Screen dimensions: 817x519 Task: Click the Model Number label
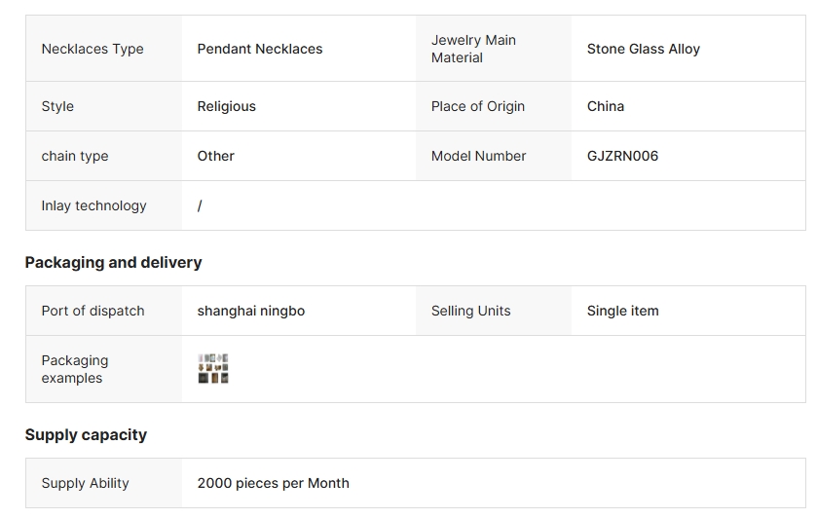[x=478, y=156]
